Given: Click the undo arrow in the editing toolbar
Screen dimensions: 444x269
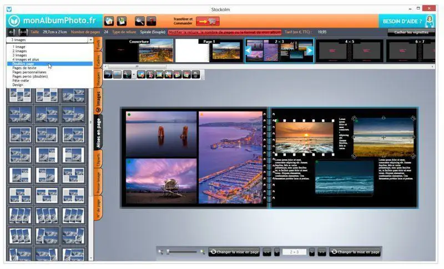Looking at the screenshot, I should 108,74.
